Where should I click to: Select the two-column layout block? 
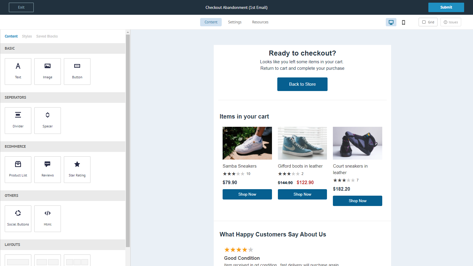[48, 260]
